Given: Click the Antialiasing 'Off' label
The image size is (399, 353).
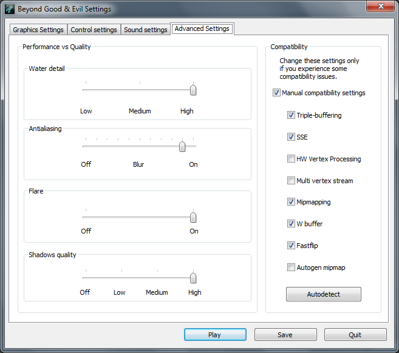Looking at the screenshot, I should point(86,164).
